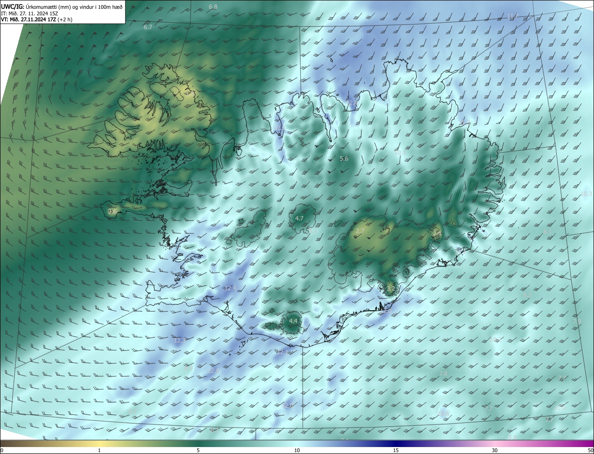The image size is (594, 454).
Task: Click the 10.1 value label on the map
Action: pyautogui.click(x=400, y=152)
